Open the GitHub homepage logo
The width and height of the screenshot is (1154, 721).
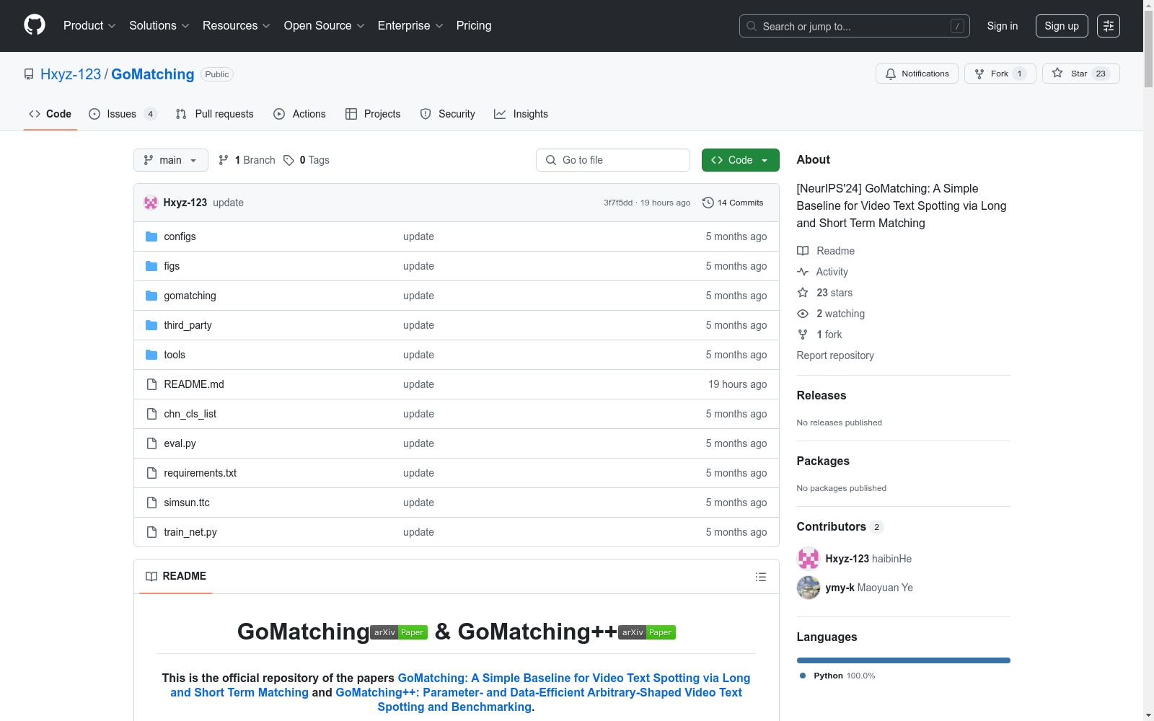pyautogui.click(x=35, y=25)
